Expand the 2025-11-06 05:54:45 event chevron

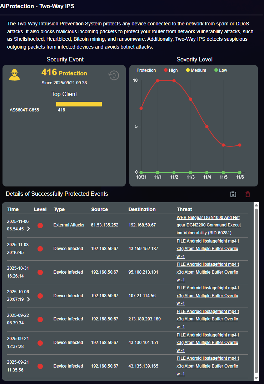coord(29,229)
